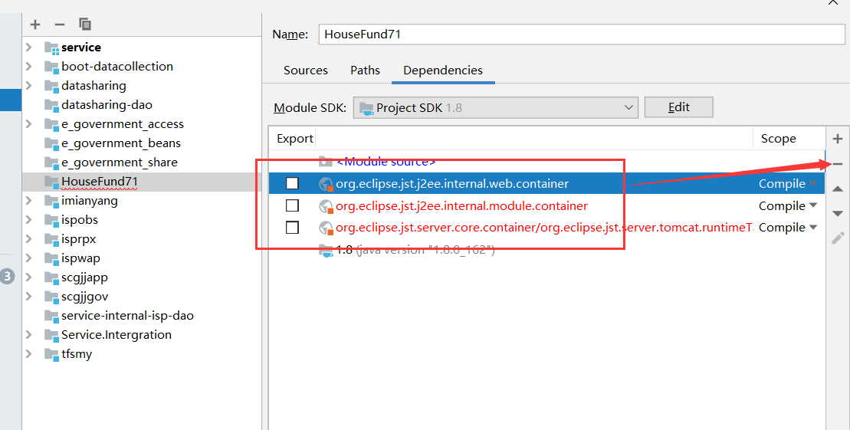Click the server.core.container library globe icon
Screen dimensions: 850x430
point(326,228)
